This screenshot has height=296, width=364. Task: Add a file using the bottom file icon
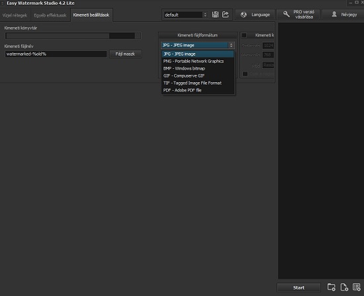coord(344,287)
